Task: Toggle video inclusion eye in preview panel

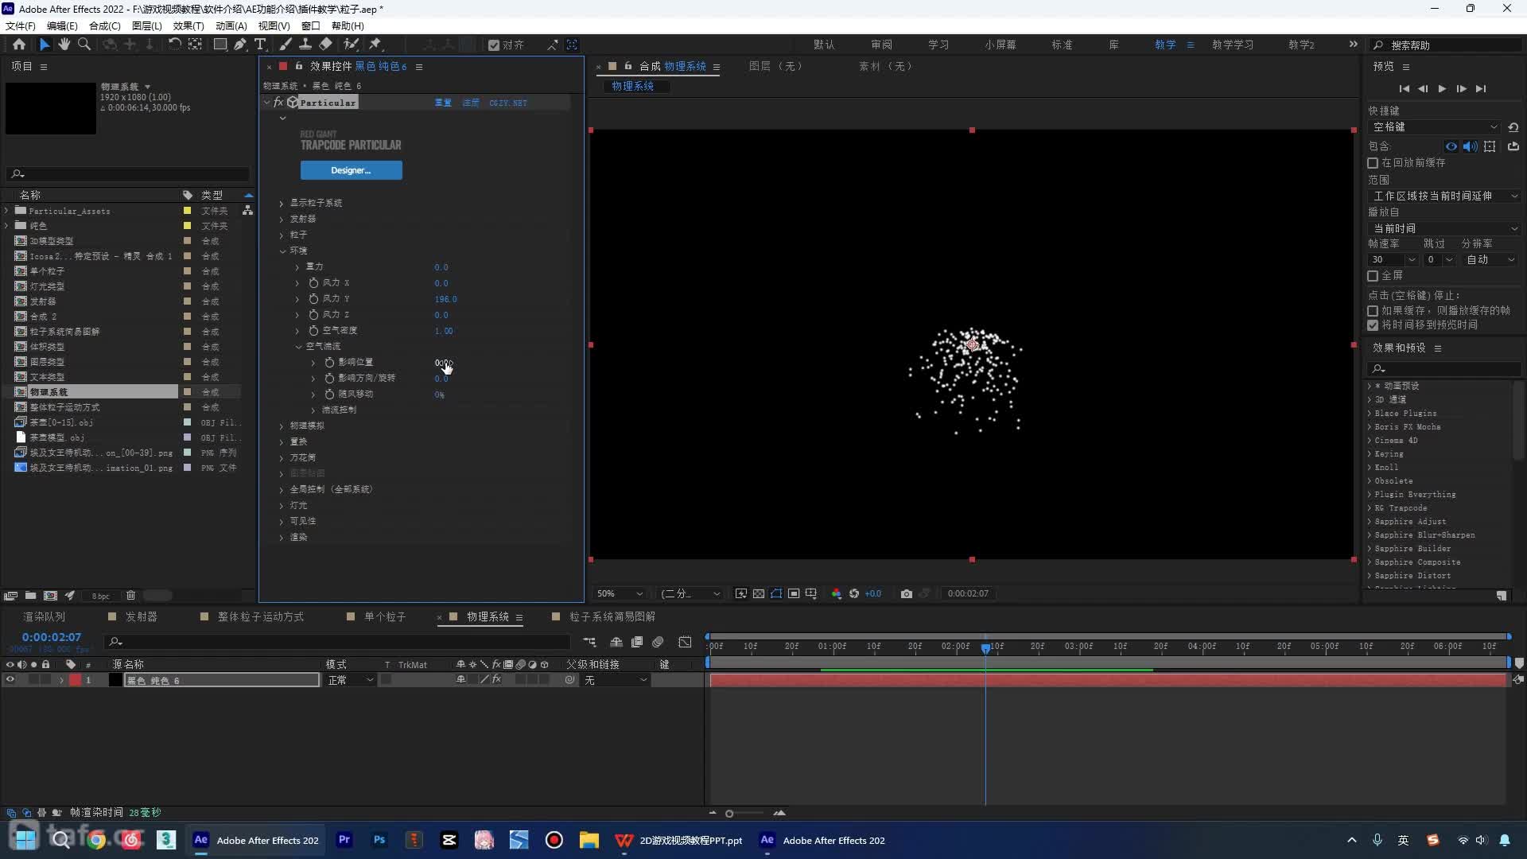Action: click(1451, 146)
